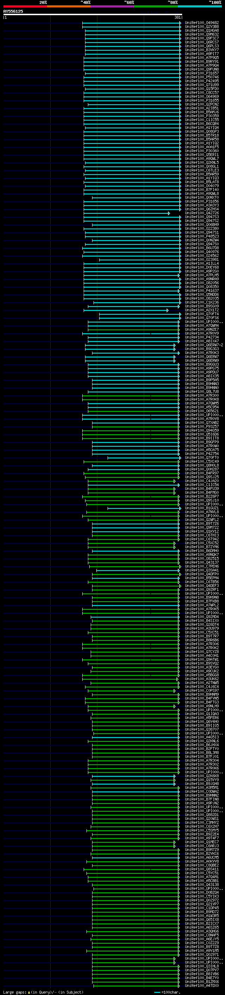This screenshot has height=995, width=225.
Task: Click the green ~80% identity legend segment
Action: coord(156,7)
